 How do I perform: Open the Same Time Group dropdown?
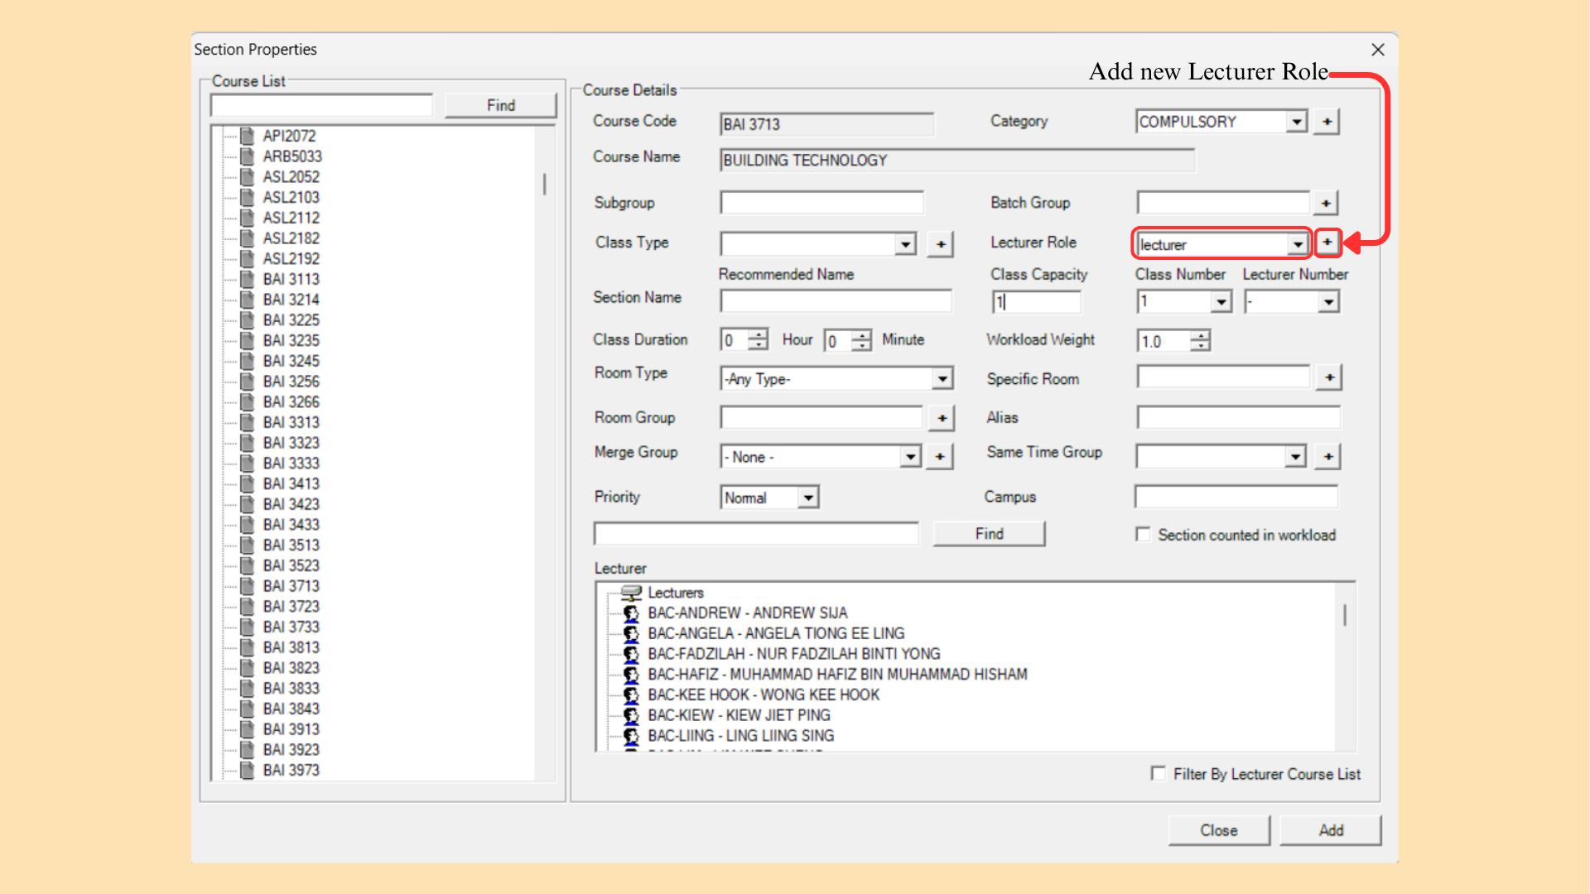coord(1295,457)
